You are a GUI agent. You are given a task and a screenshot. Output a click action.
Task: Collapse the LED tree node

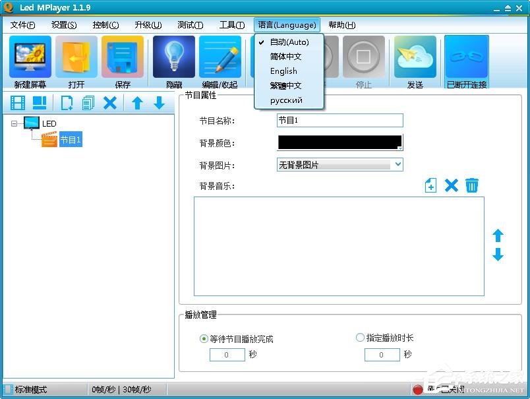pos(15,124)
